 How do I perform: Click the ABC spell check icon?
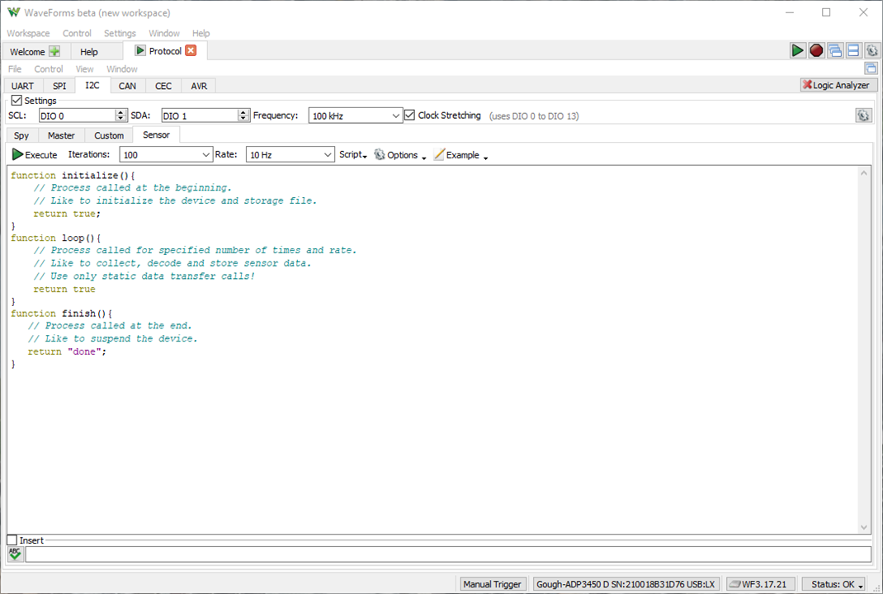15,554
